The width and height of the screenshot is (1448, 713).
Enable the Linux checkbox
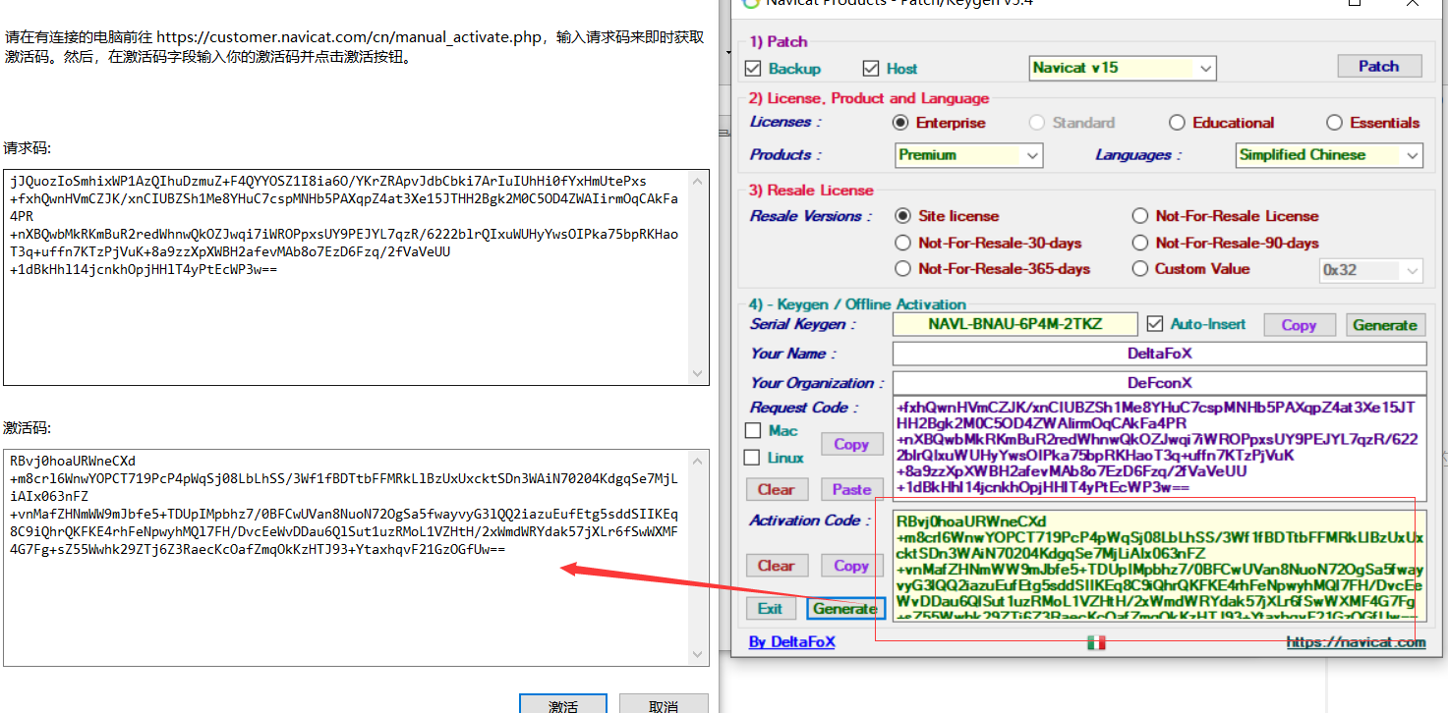click(x=754, y=458)
